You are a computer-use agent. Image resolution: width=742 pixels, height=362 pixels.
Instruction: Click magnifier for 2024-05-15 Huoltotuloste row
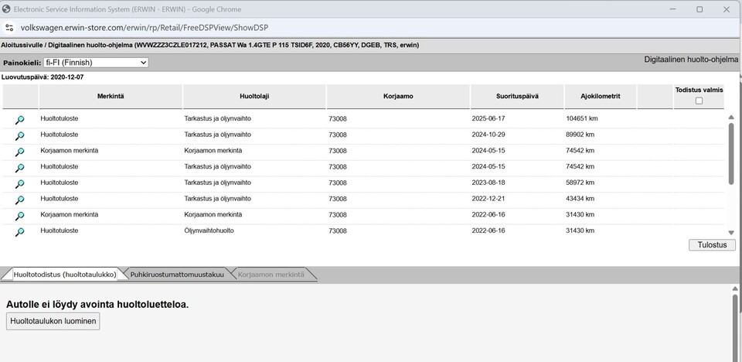[x=20, y=167]
